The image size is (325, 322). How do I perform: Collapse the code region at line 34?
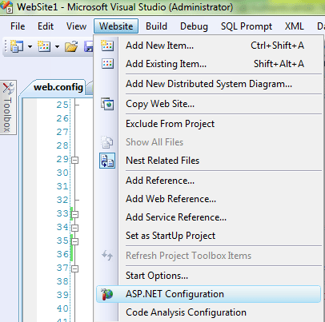point(75,228)
